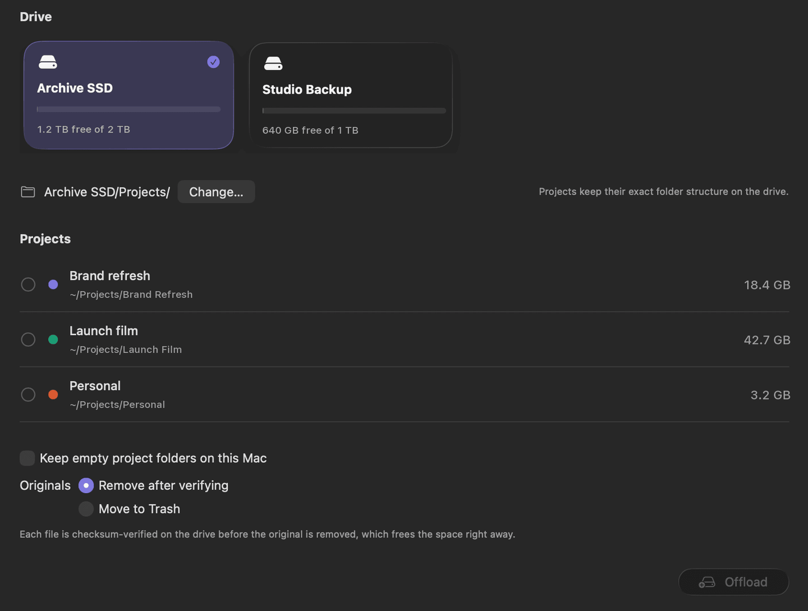Choose Remove after verifying option
Screen dimensions: 808x611
pyautogui.click(x=86, y=485)
